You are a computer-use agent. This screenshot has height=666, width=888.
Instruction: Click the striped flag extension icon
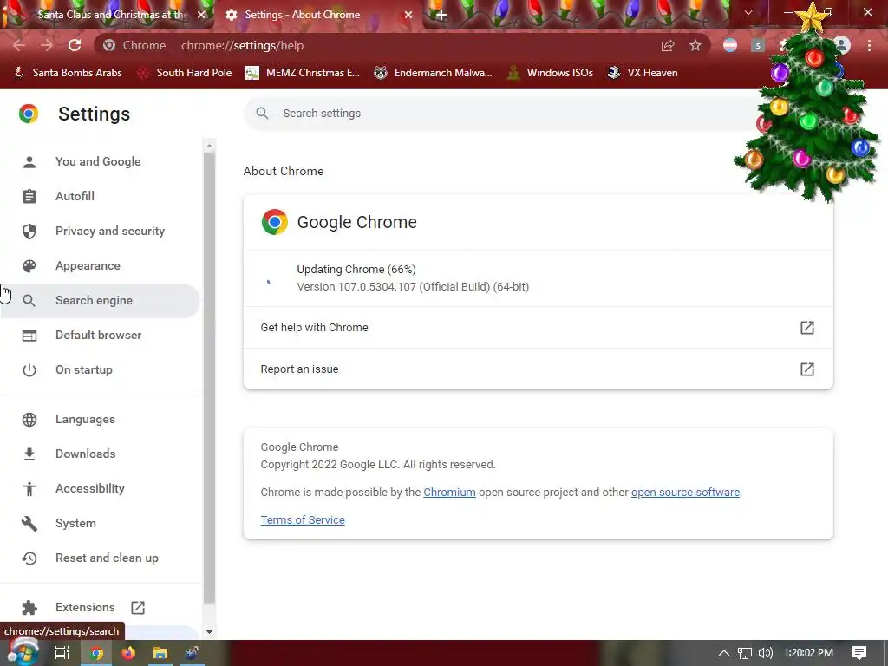(730, 45)
